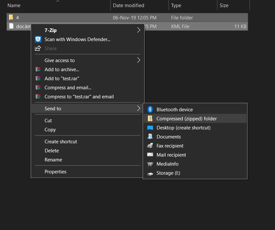Send to Documents
275x230 pixels.
pyautogui.click(x=195, y=137)
